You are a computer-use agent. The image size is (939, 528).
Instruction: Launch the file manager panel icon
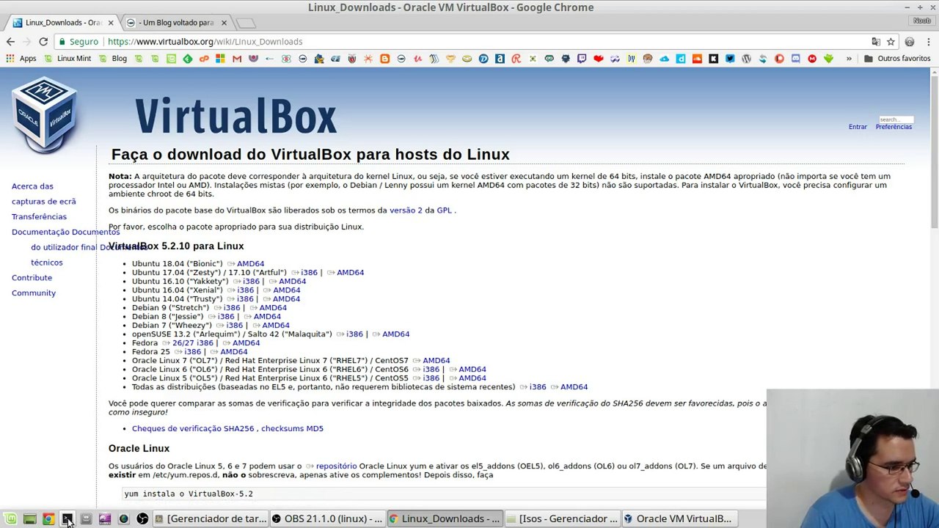pos(86,519)
